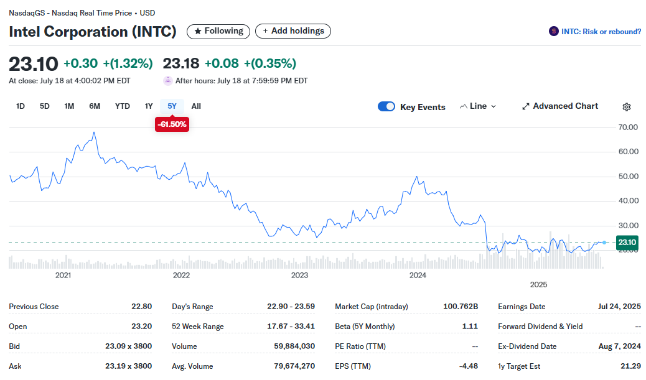Click Beta (5Y Monthly) value 1.11
Viewport: 646px width, 380px height.
click(470, 326)
